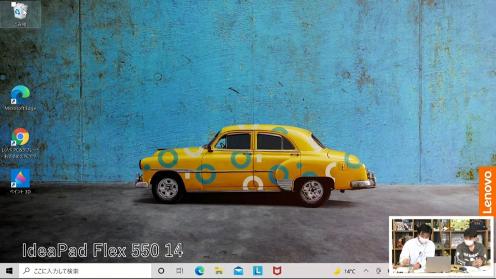Click the ここに入力して検索 search box
The height and width of the screenshot is (279, 496).
85,271
